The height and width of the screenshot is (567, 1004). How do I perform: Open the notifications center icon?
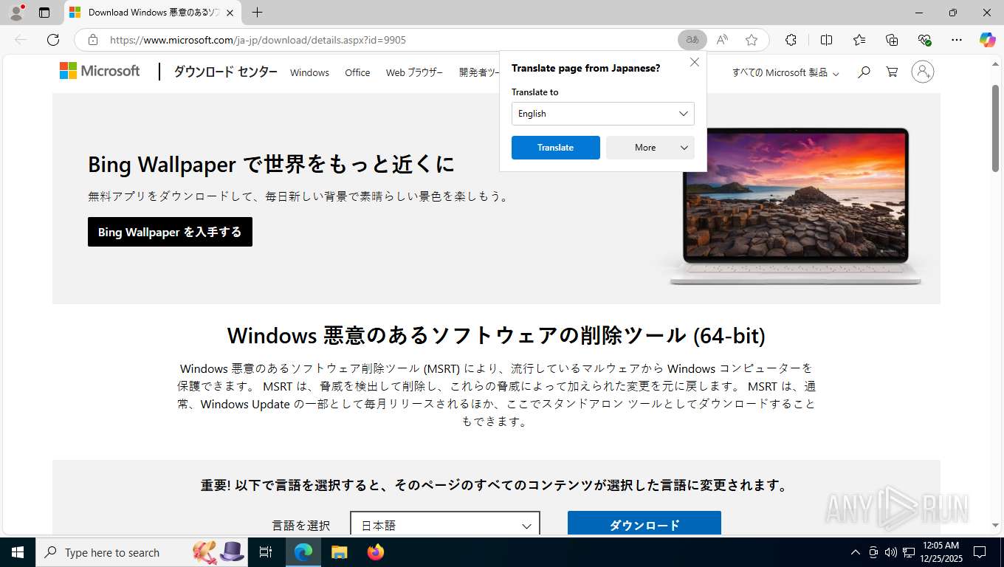980,552
